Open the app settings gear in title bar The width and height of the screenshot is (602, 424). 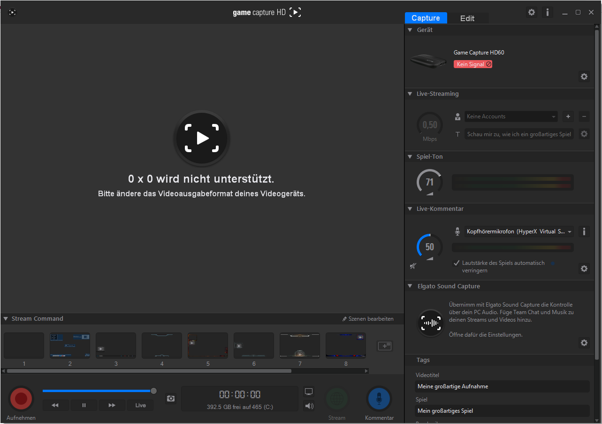pos(532,12)
